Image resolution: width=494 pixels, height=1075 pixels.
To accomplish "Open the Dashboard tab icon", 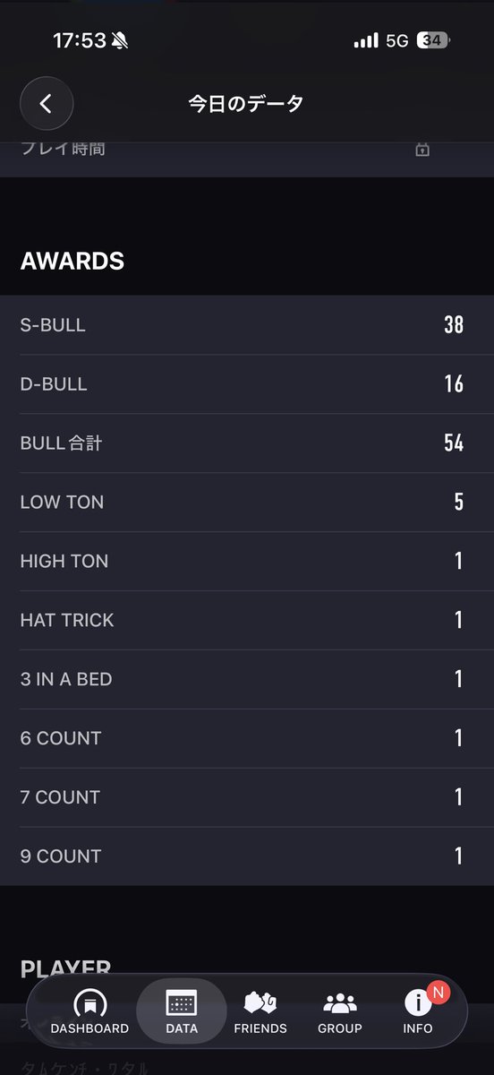I will coord(89,1003).
